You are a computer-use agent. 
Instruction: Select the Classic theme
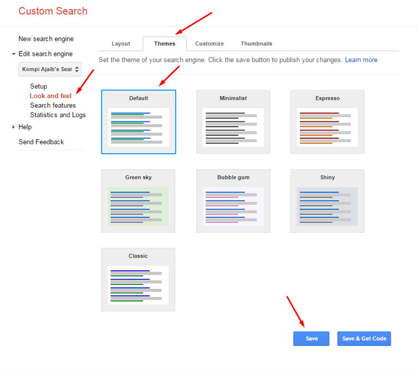(138, 280)
